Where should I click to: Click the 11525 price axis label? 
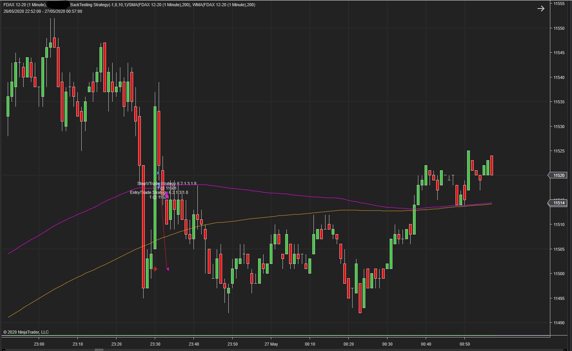click(559, 151)
